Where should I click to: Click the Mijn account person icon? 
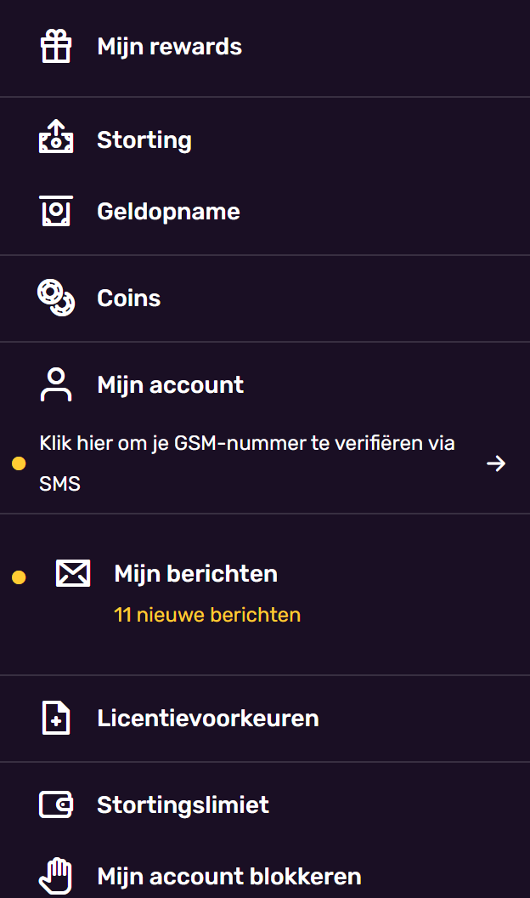click(x=56, y=384)
